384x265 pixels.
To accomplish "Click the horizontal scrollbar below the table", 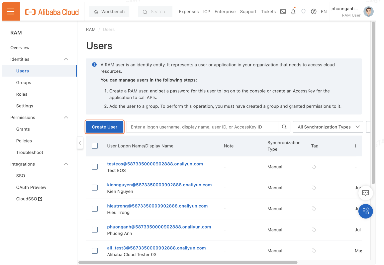I will tap(188, 262).
